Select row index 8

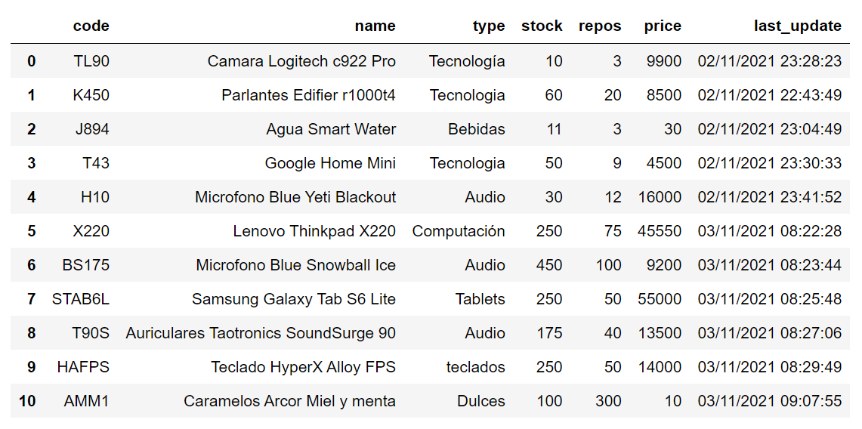(x=31, y=333)
